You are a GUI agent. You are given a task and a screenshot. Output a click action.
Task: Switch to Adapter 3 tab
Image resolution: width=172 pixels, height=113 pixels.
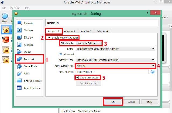(x=86, y=31)
